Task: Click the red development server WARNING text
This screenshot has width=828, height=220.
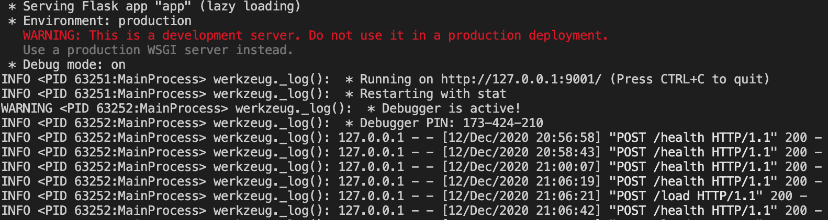Action: [315, 35]
